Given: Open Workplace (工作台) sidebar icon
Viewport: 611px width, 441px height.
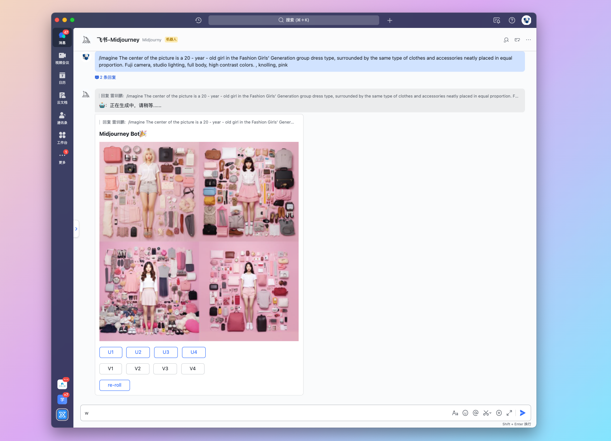Looking at the screenshot, I should click(x=62, y=138).
